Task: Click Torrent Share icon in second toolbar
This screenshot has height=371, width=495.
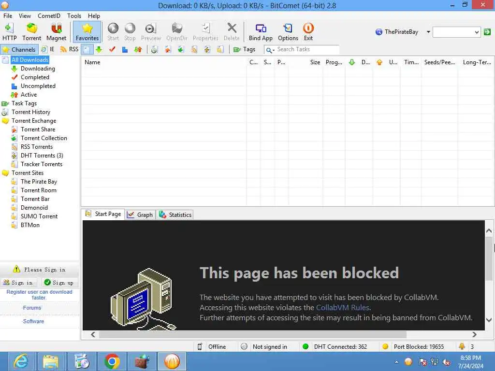Action: click(x=168, y=50)
